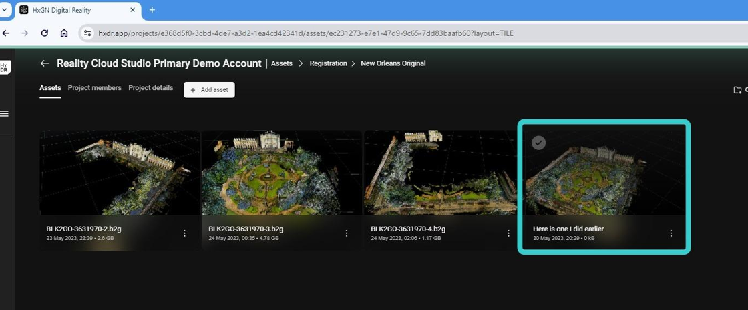Open a new browser tab
Viewport: 748px width, 310px height.
[152, 10]
